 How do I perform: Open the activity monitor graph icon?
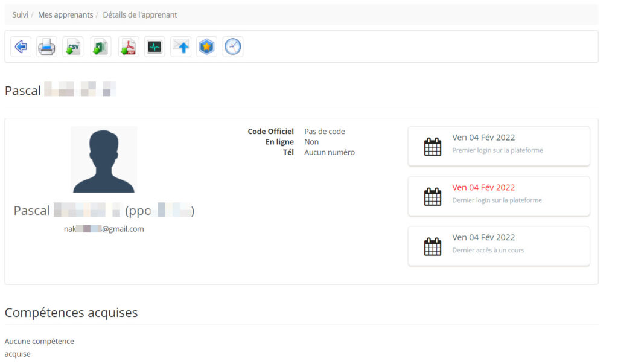154,47
